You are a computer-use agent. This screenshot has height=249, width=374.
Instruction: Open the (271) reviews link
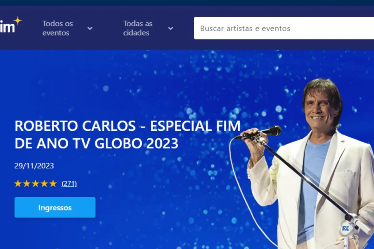69,184
